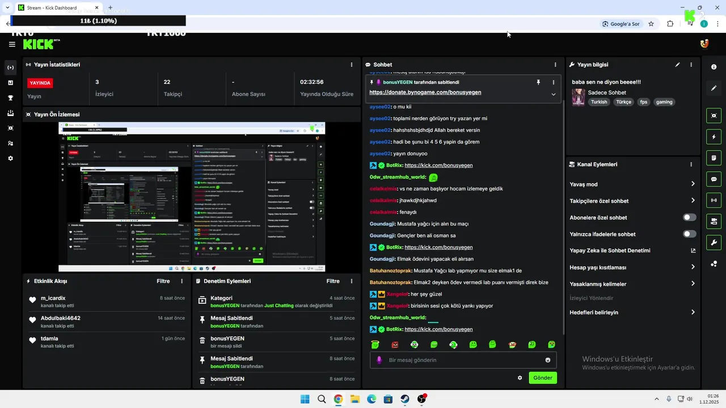Click the fps tag chip
Screen dimensions: 726x408
644,102
